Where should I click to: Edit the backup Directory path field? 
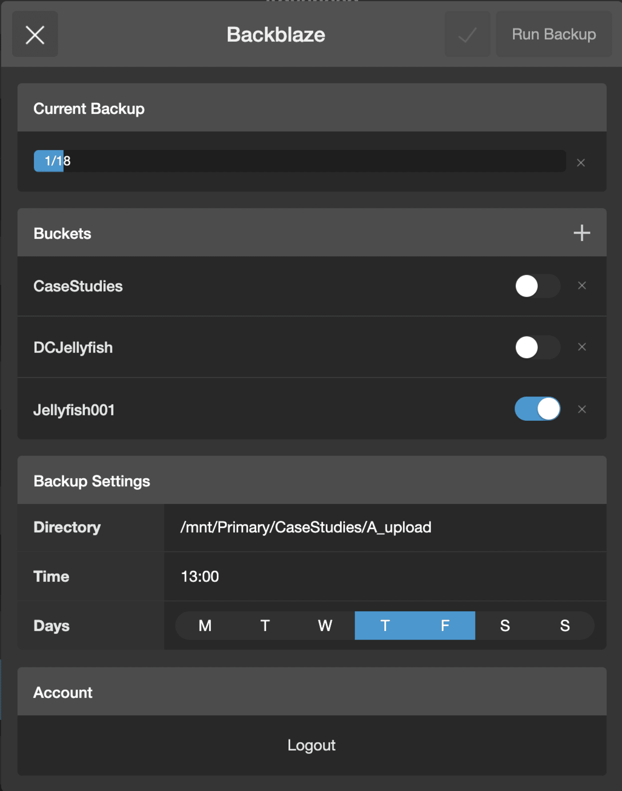pos(385,527)
